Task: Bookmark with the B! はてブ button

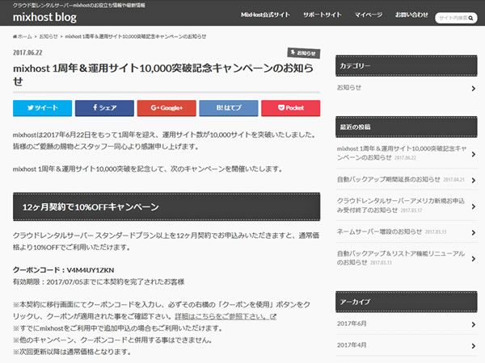Action: click(229, 108)
